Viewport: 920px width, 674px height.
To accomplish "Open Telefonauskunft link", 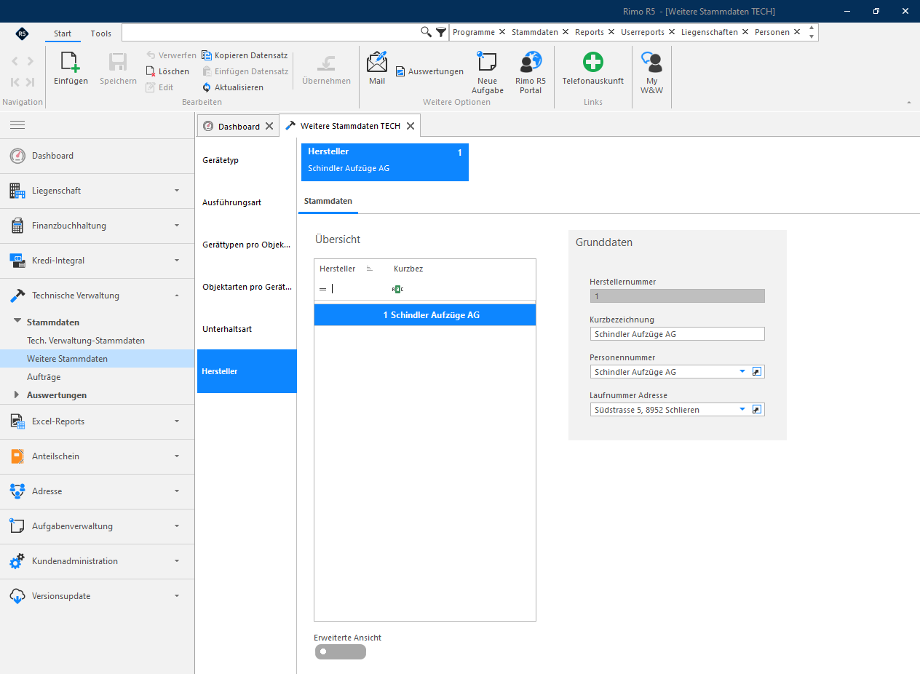I will [592, 68].
